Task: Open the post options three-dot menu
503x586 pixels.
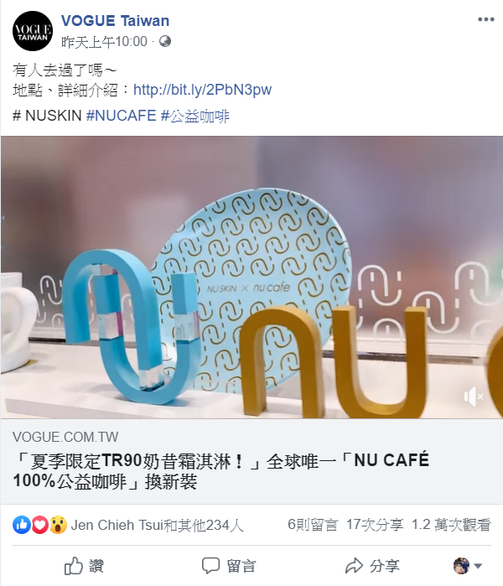Action: [485, 19]
